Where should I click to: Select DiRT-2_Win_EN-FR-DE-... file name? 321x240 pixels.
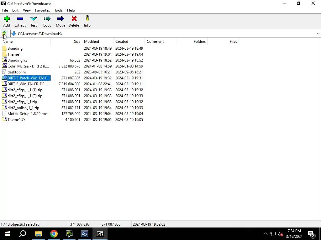coord(28,84)
